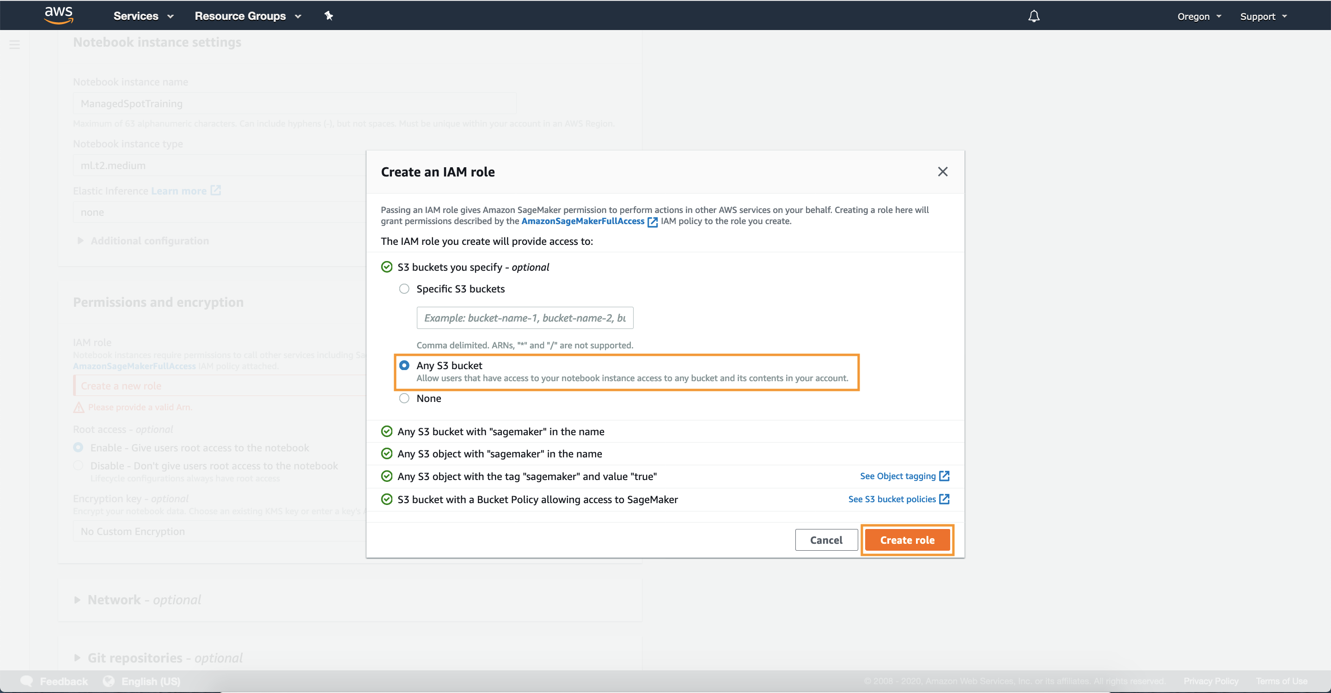
Task: Open the Resource Groups menu
Action: [248, 16]
